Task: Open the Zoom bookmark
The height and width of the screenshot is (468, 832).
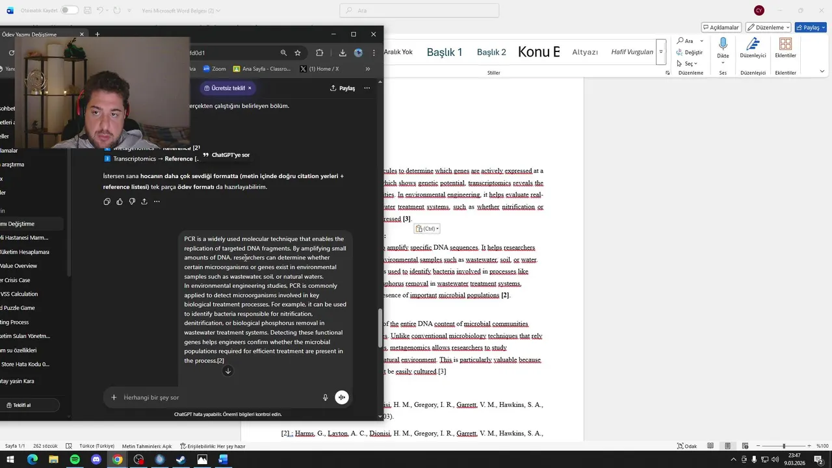Action: (x=214, y=69)
